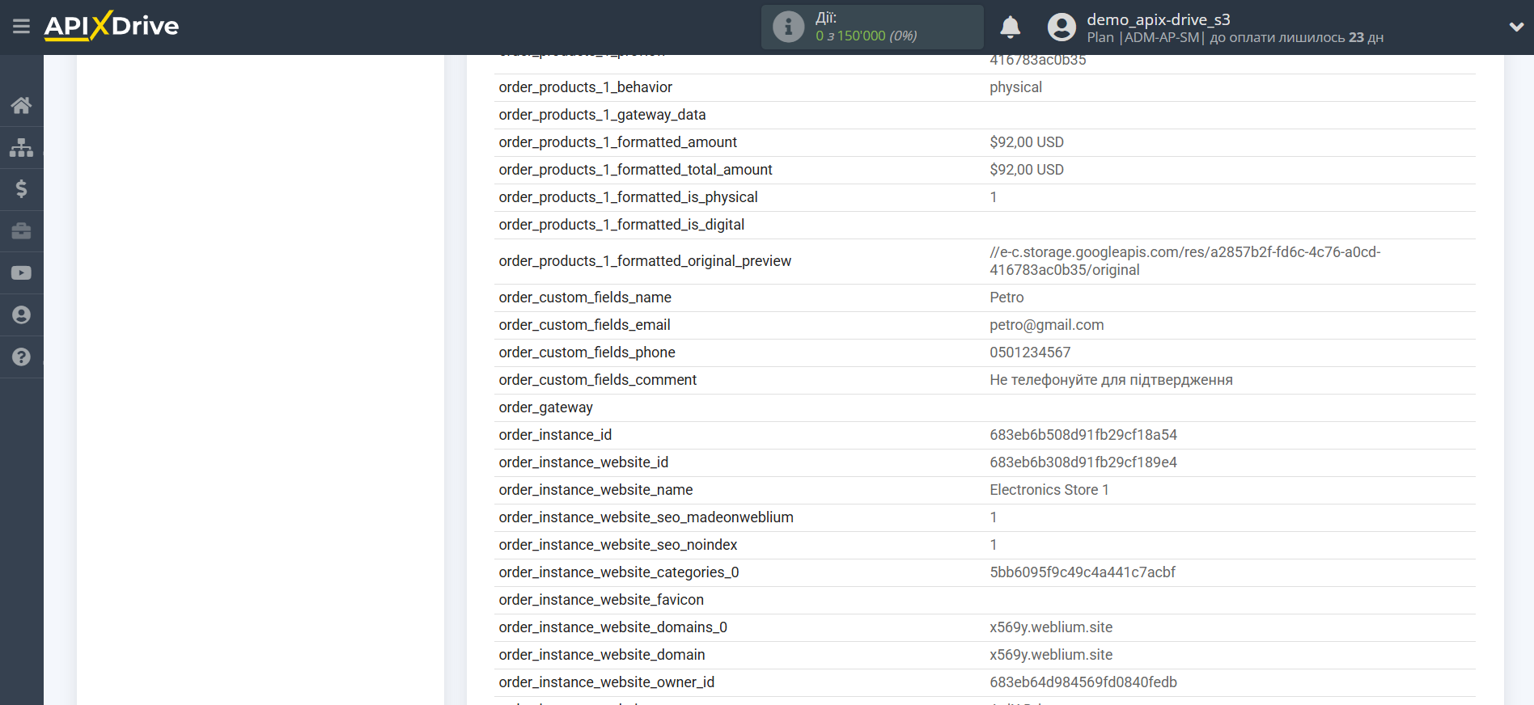
Task: Select the order_instance_id value 683eb6b508d91fb29cf18a54
Action: pyautogui.click(x=1083, y=435)
